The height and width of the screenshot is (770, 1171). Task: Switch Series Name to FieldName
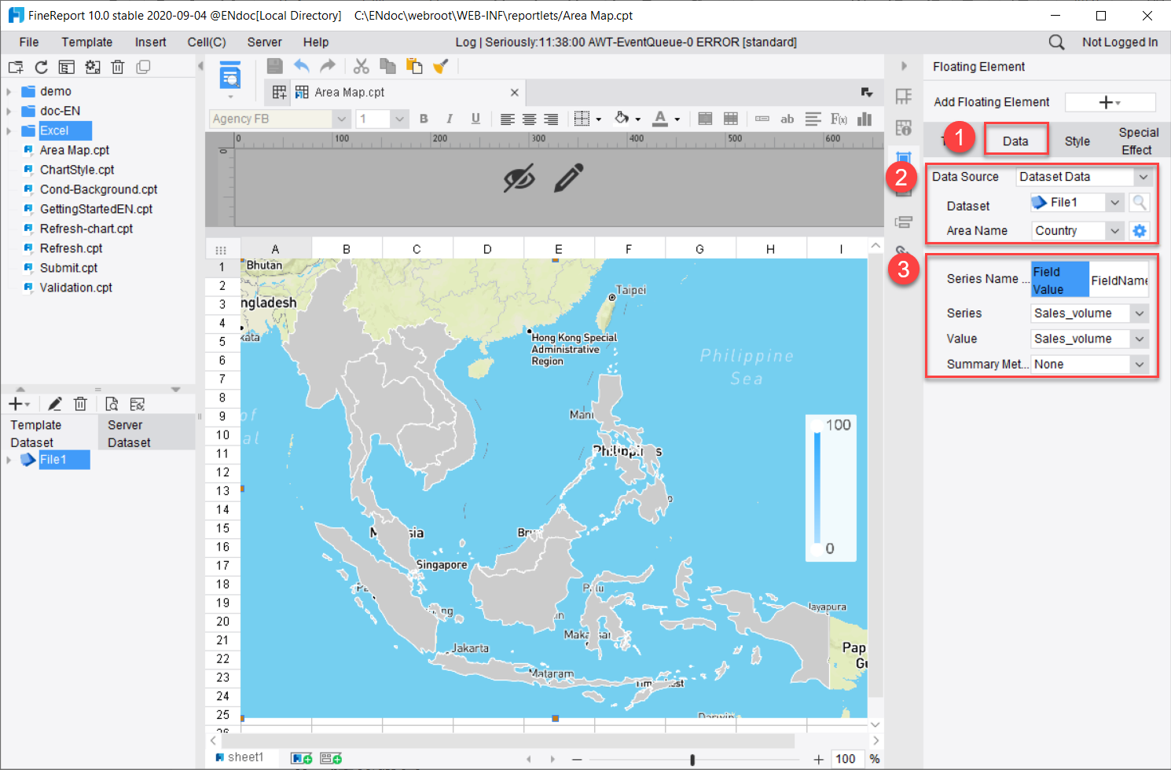(1119, 279)
